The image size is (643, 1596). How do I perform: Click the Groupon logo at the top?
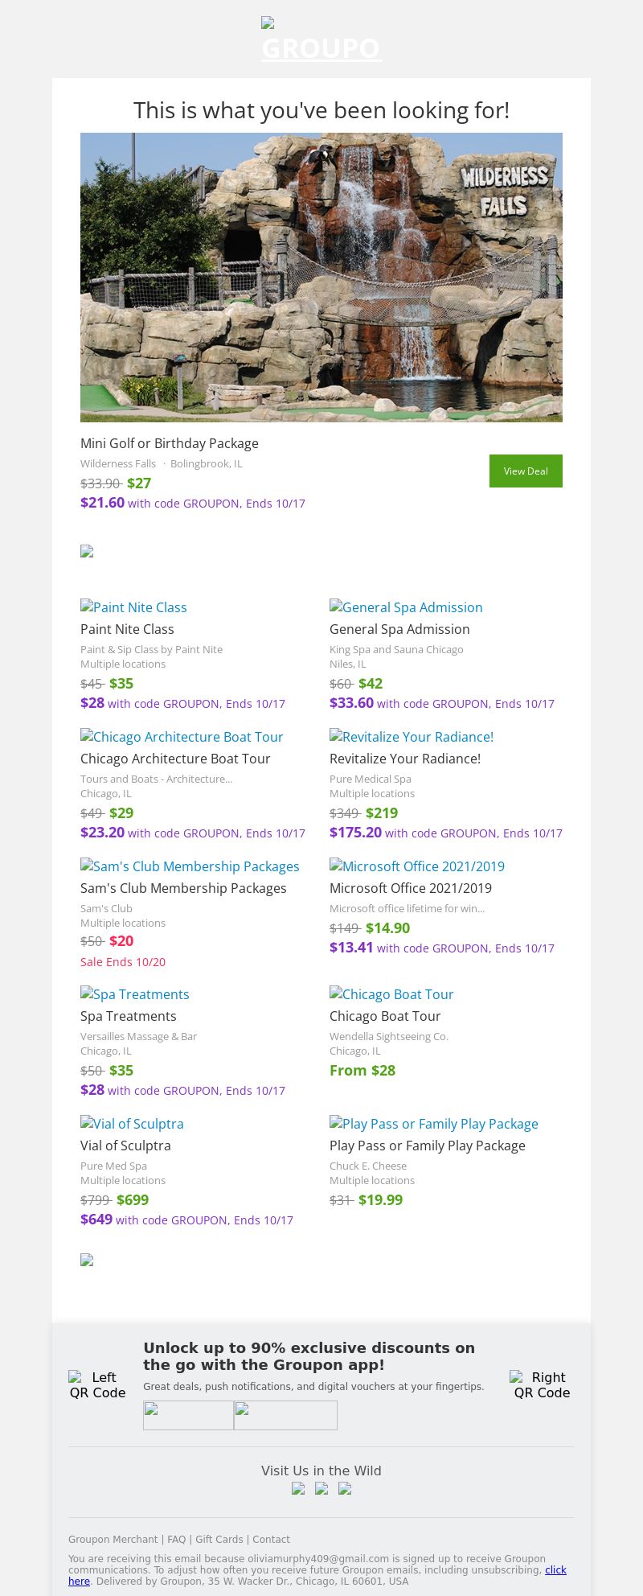click(x=321, y=40)
